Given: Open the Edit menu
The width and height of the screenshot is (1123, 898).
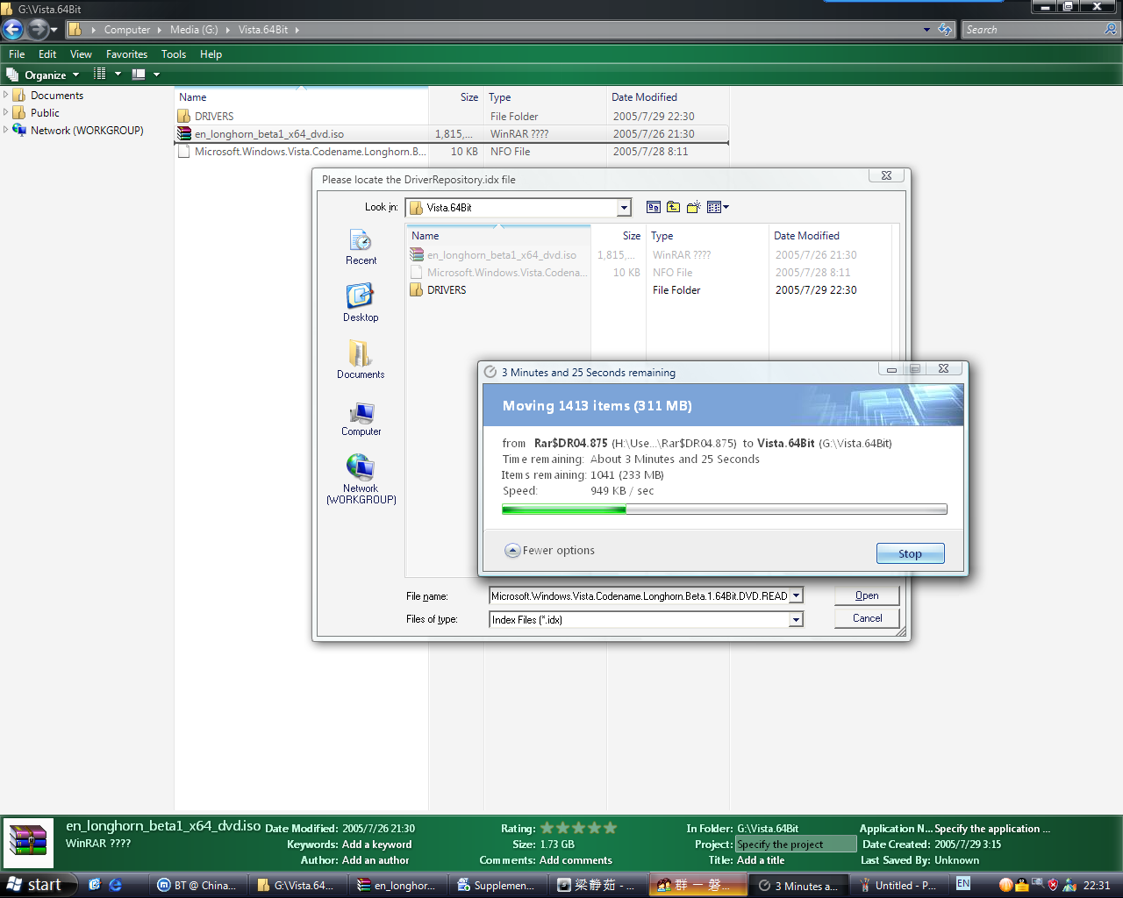Looking at the screenshot, I should [x=47, y=53].
